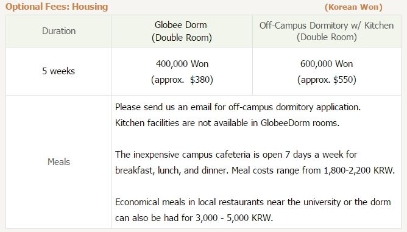Click the 'Kitchen facilities are not available' sentence
Viewport: 407px width, 232px height.
point(227,123)
